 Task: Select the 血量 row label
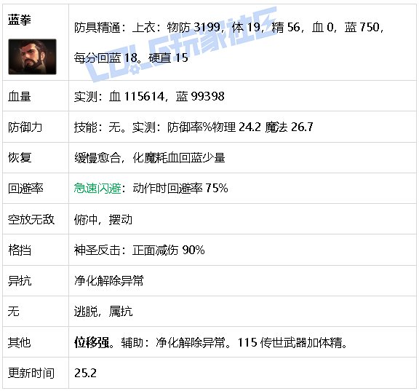point(19,96)
